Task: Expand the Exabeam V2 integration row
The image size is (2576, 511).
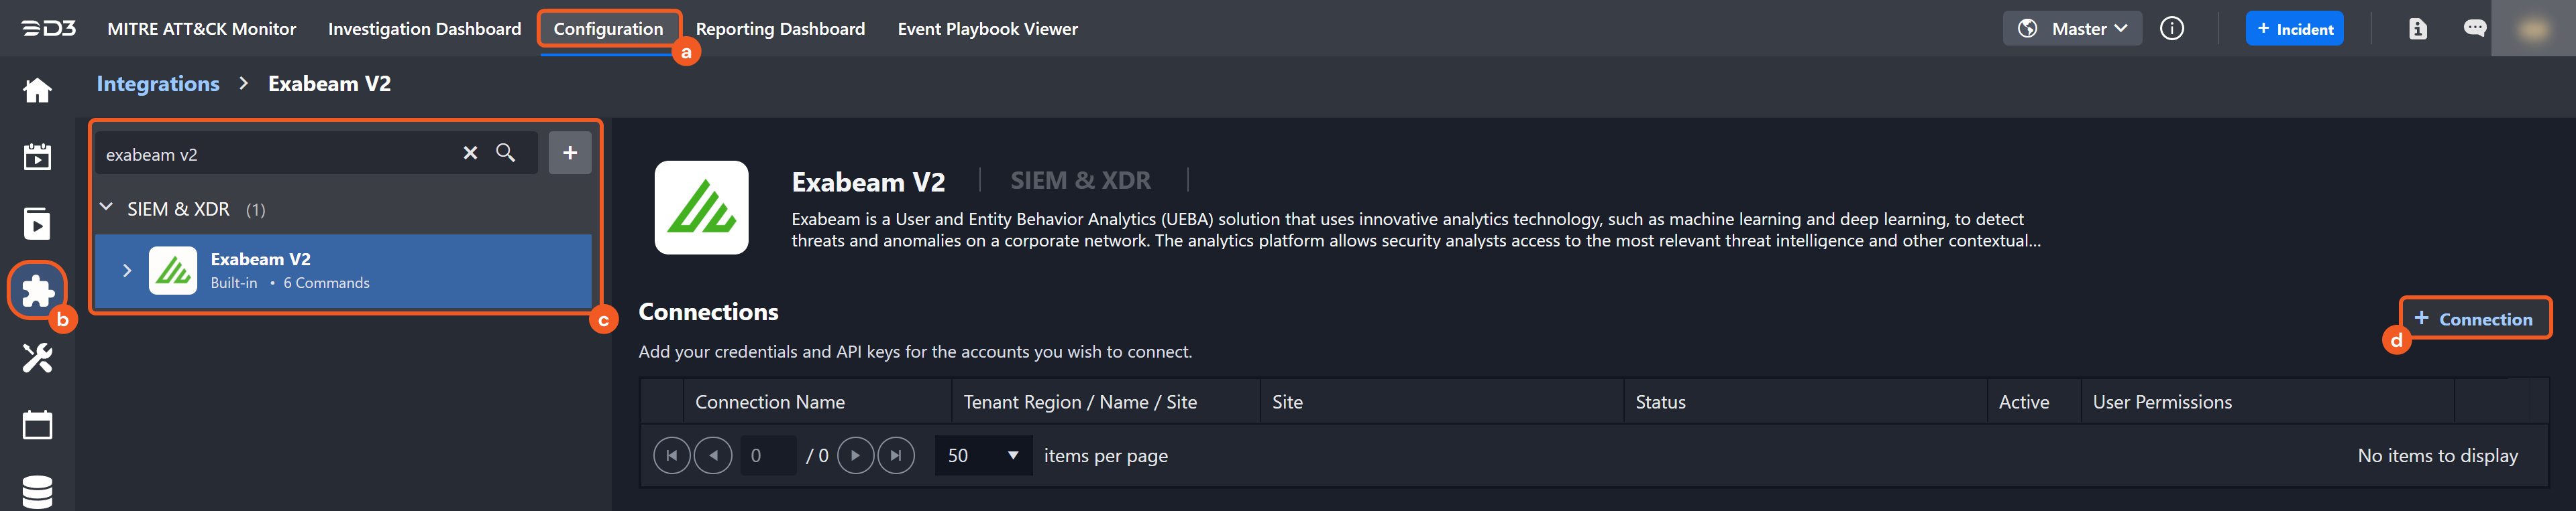Action: click(x=127, y=271)
